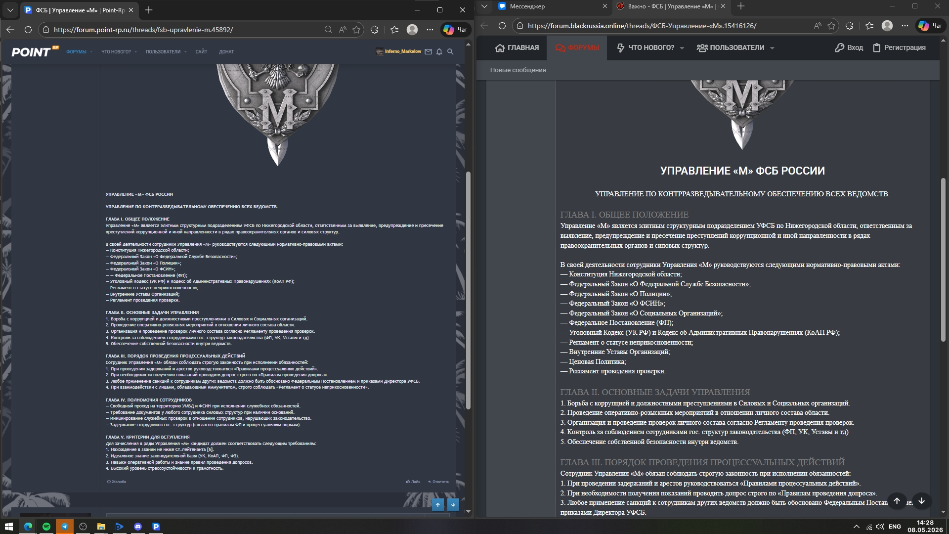The width and height of the screenshot is (949, 534).
Task: Reload the Point-RP forum page
Action: pyautogui.click(x=28, y=30)
